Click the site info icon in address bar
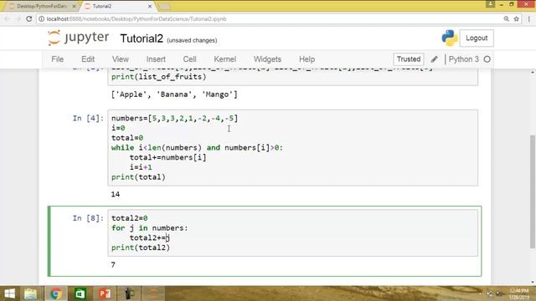This screenshot has width=536, height=301. [x=41, y=19]
